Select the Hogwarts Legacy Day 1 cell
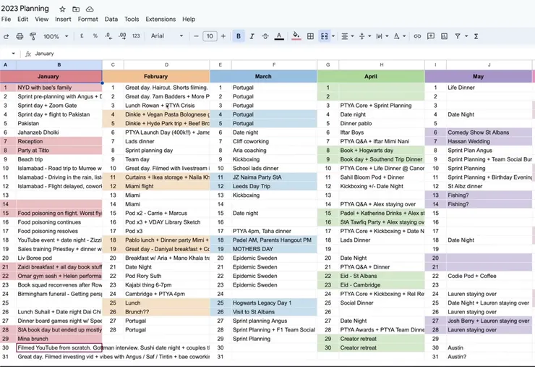Screen dimensions: 535x367 274,303
